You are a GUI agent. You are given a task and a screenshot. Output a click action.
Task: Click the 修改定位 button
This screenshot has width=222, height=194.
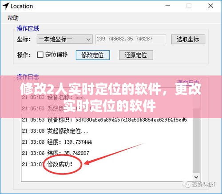[x=93, y=55]
